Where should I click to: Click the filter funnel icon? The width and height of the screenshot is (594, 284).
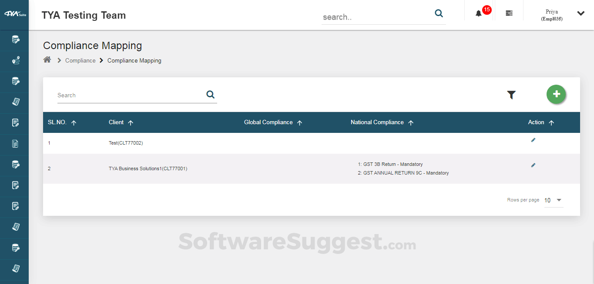(x=511, y=94)
